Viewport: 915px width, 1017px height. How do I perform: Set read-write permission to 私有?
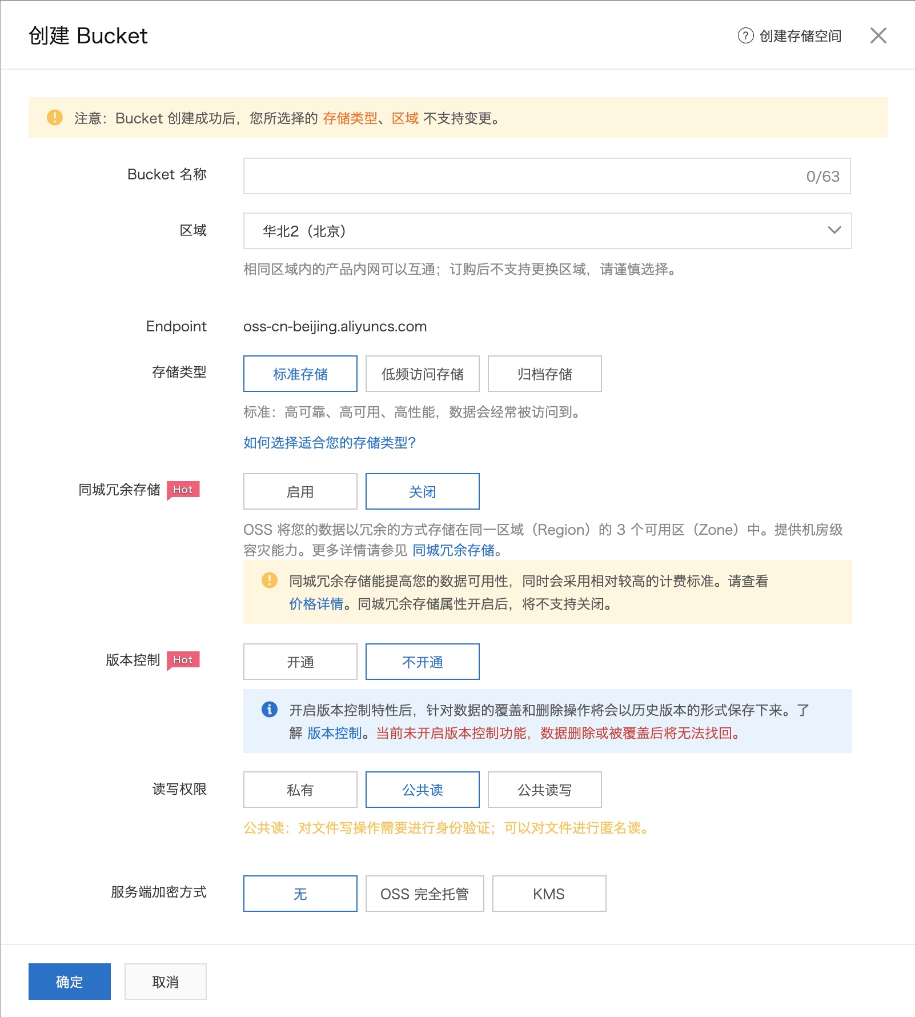(x=300, y=790)
